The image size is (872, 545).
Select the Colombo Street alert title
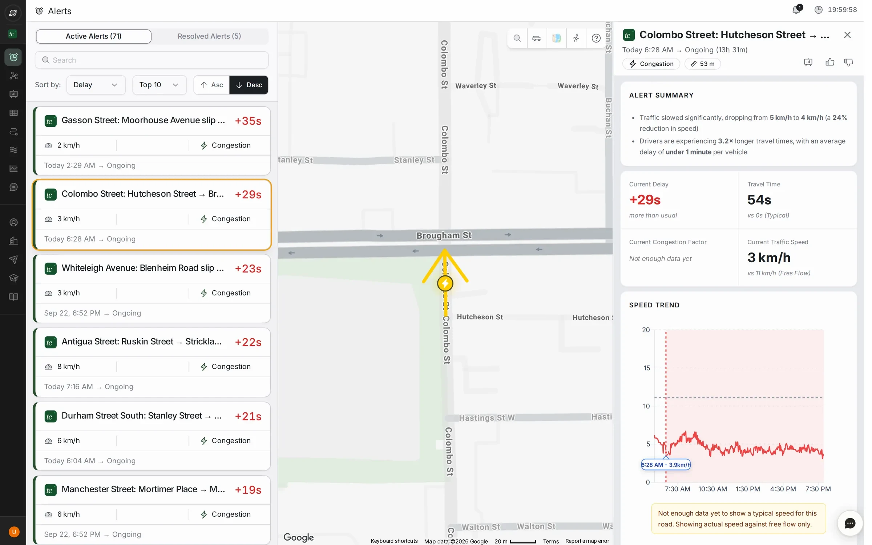tap(142, 194)
